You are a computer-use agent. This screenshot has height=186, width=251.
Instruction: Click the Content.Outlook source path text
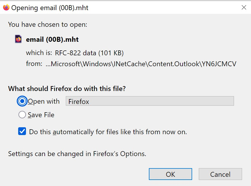pyautogui.click(x=141, y=64)
